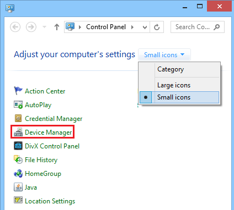Open the recent locations arrow dropdown
This screenshot has height=210, width=234.
[x=44, y=27]
